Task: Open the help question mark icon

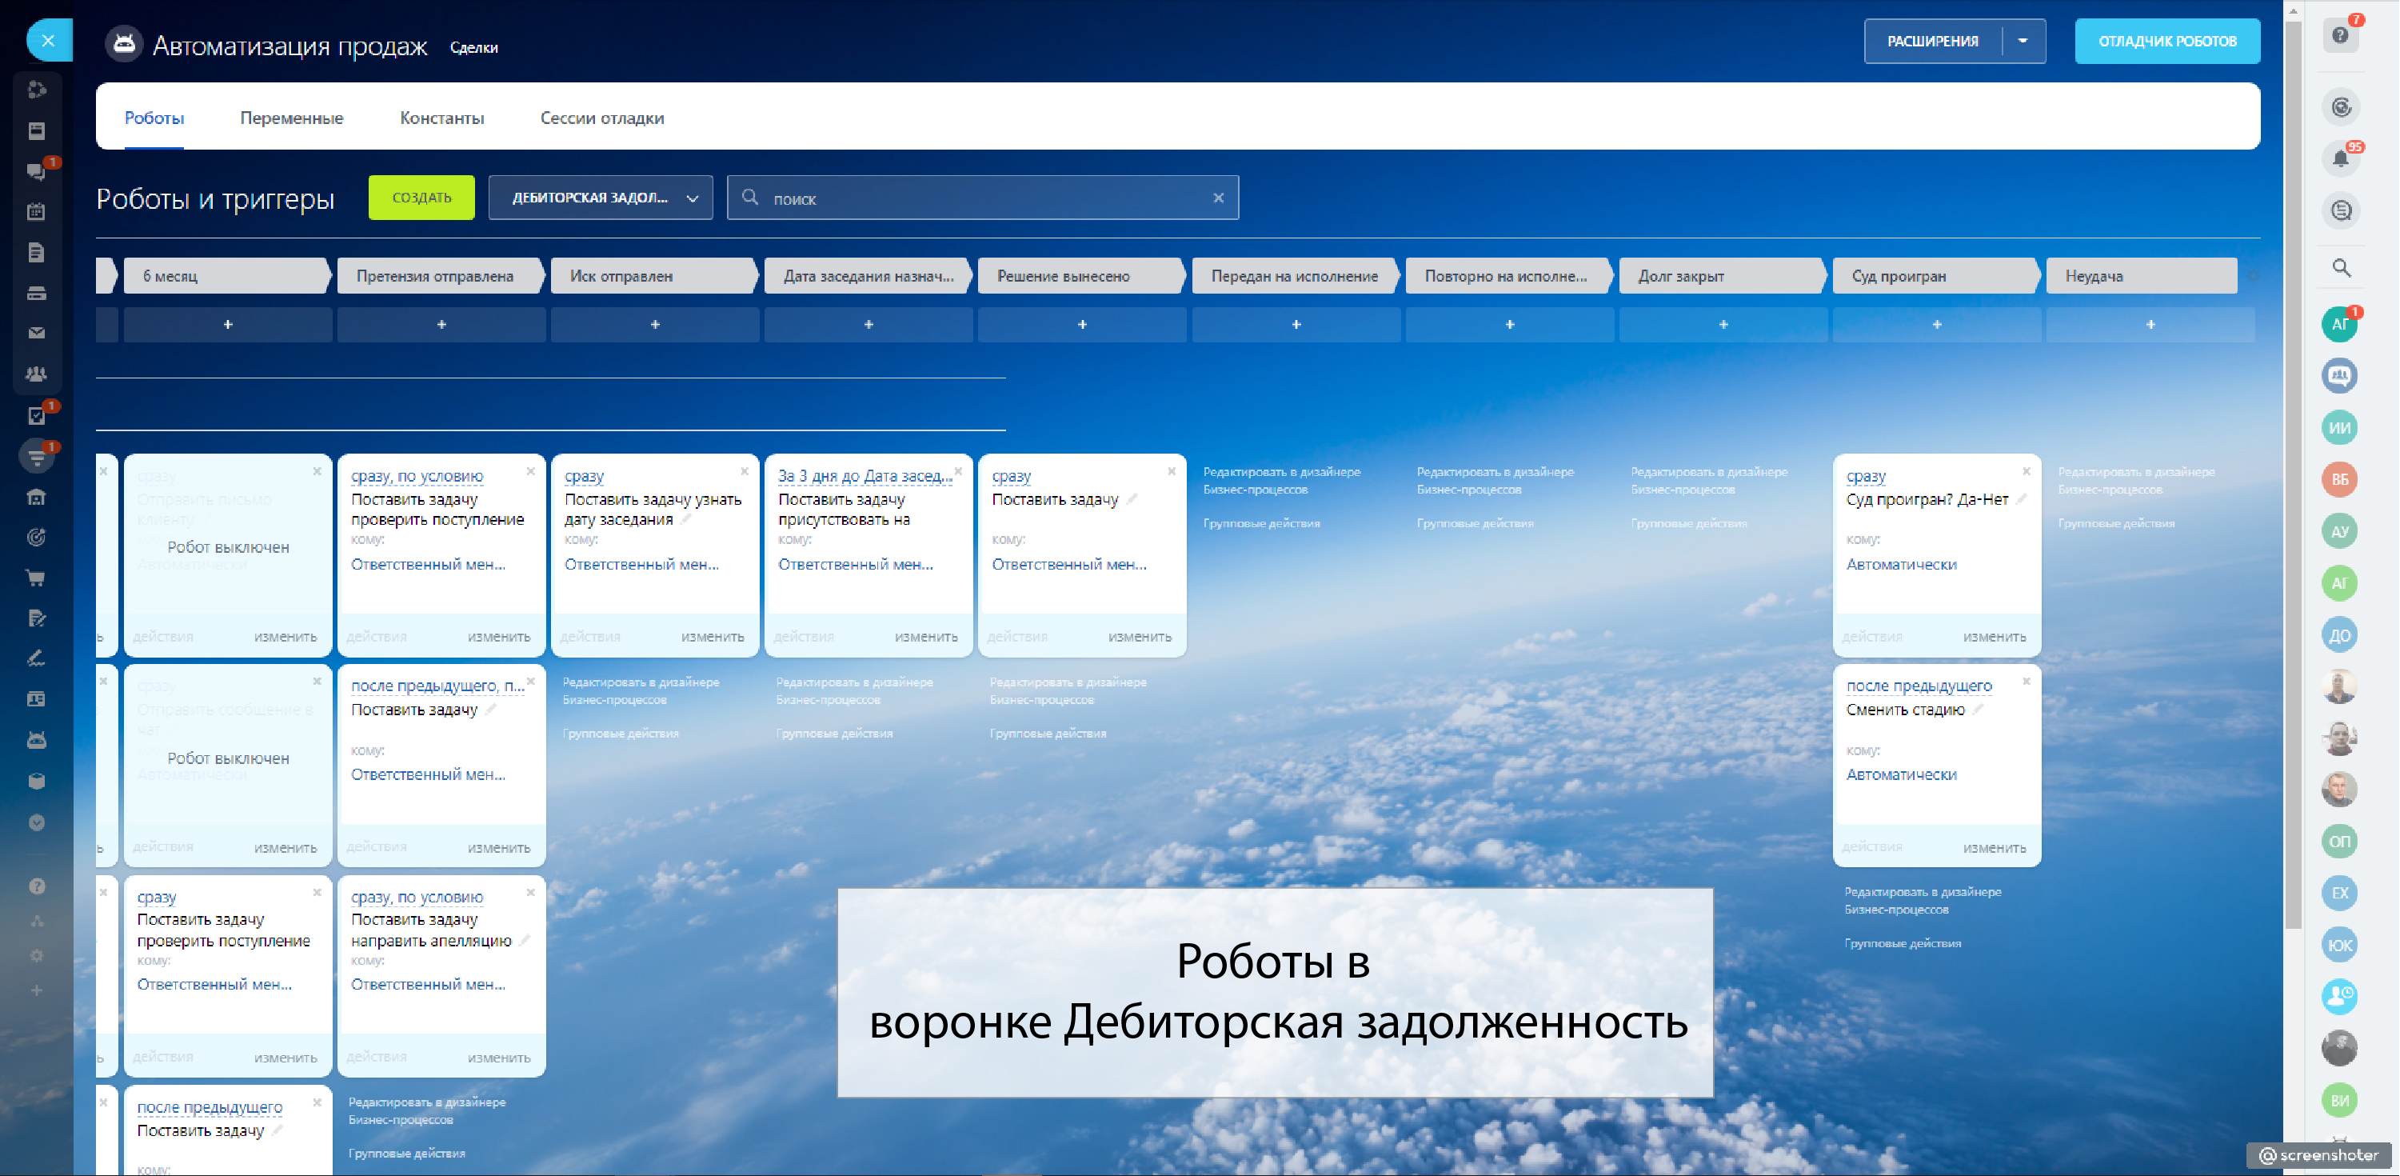Action: click(2340, 35)
